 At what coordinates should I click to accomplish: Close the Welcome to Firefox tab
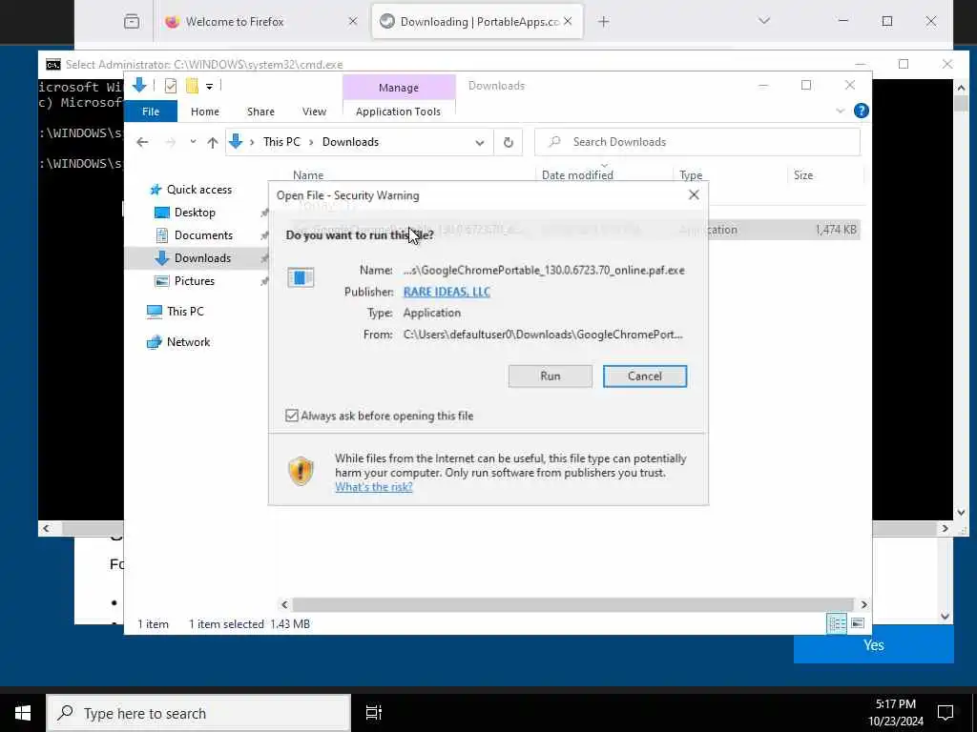point(353,22)
